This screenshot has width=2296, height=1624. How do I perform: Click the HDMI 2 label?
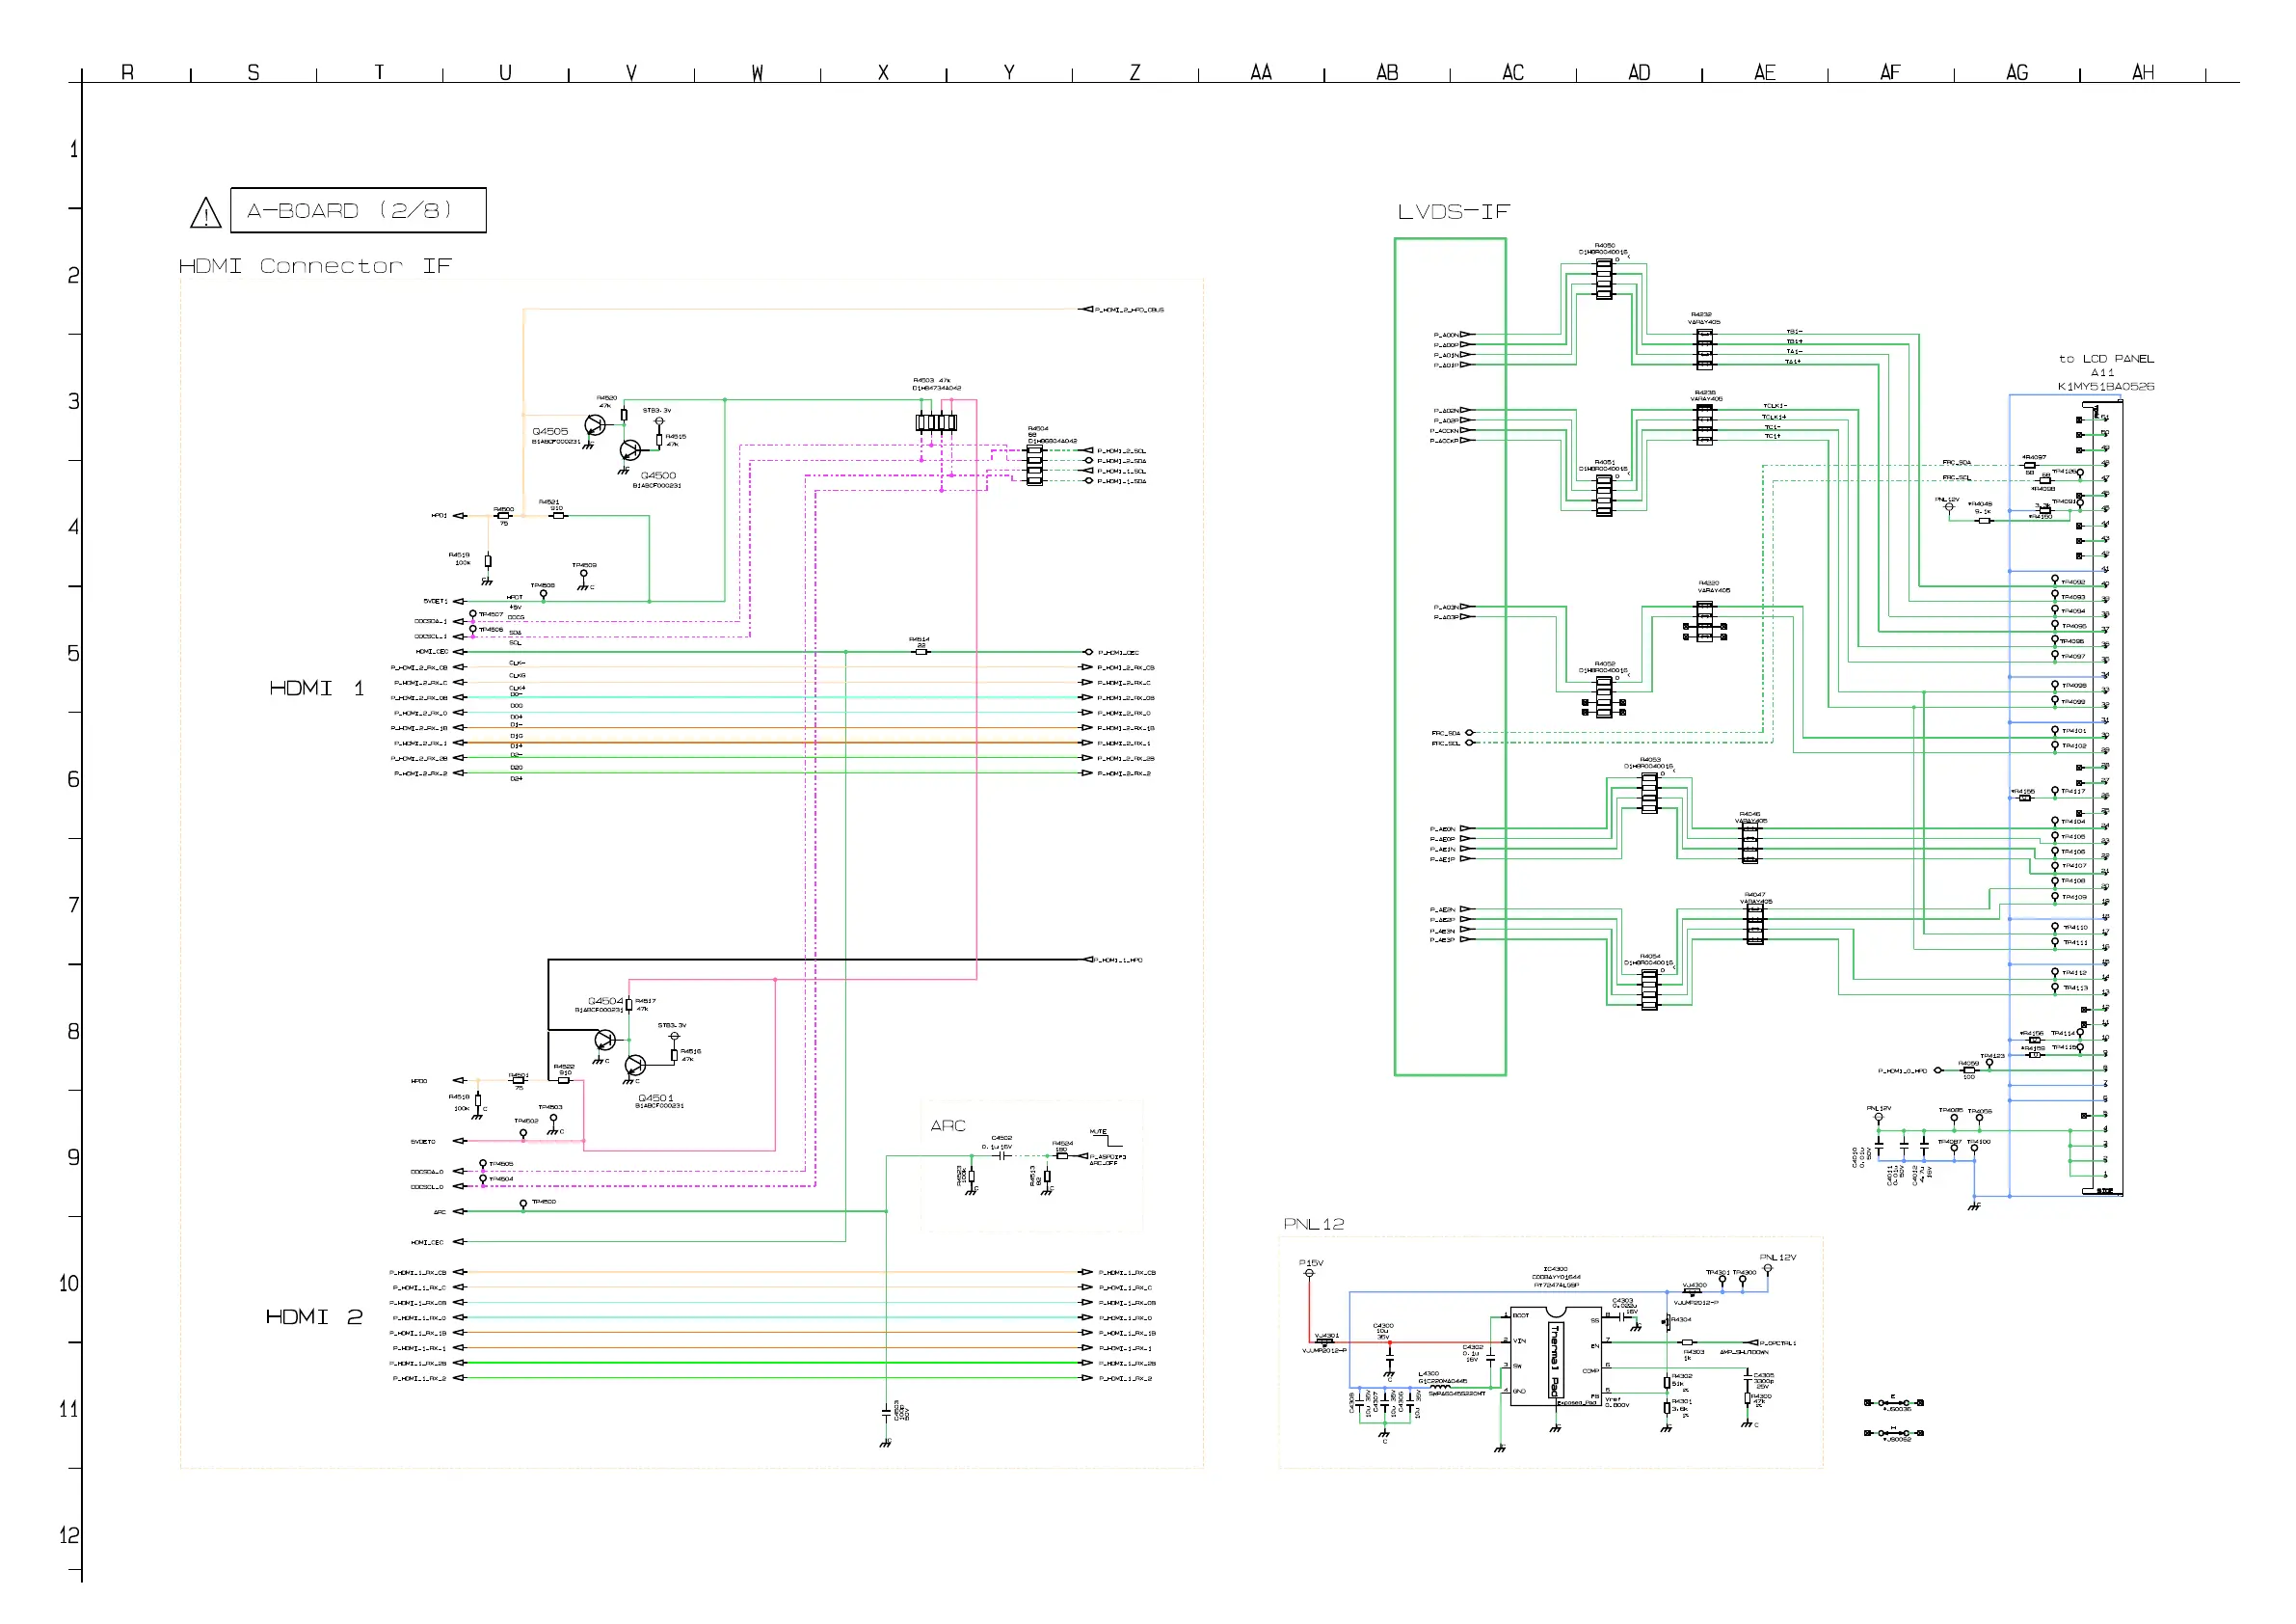313,1316
